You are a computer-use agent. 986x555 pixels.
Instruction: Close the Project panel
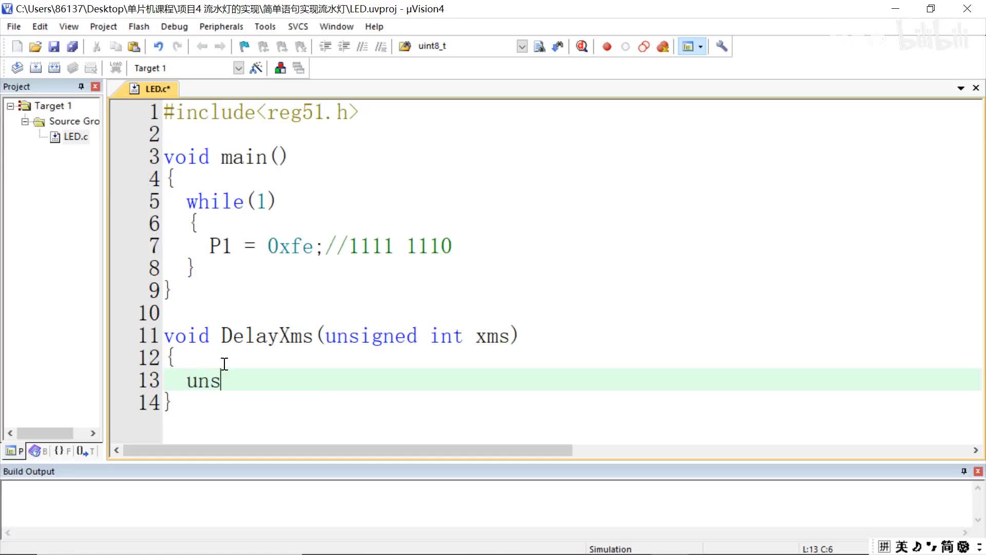[x=95, y=86]
